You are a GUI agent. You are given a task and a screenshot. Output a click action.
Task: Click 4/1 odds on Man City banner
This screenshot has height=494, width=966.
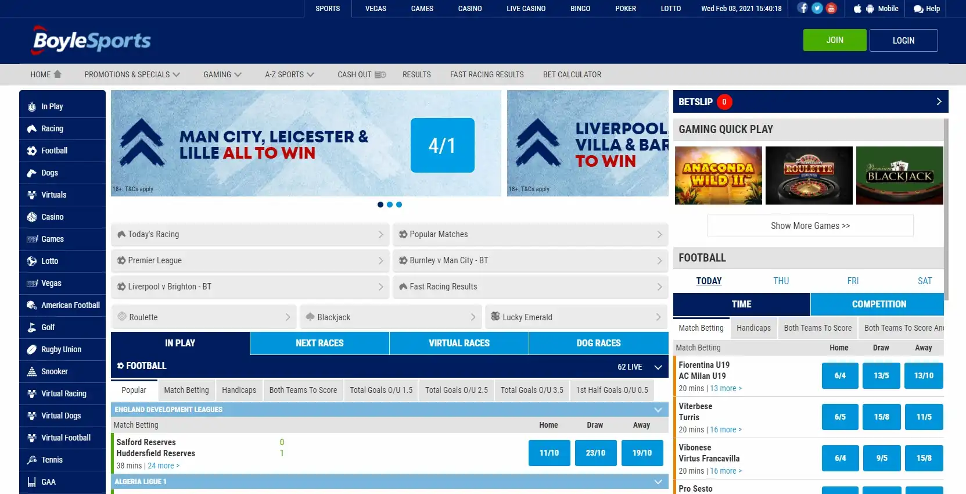click(x=442, y=145)
